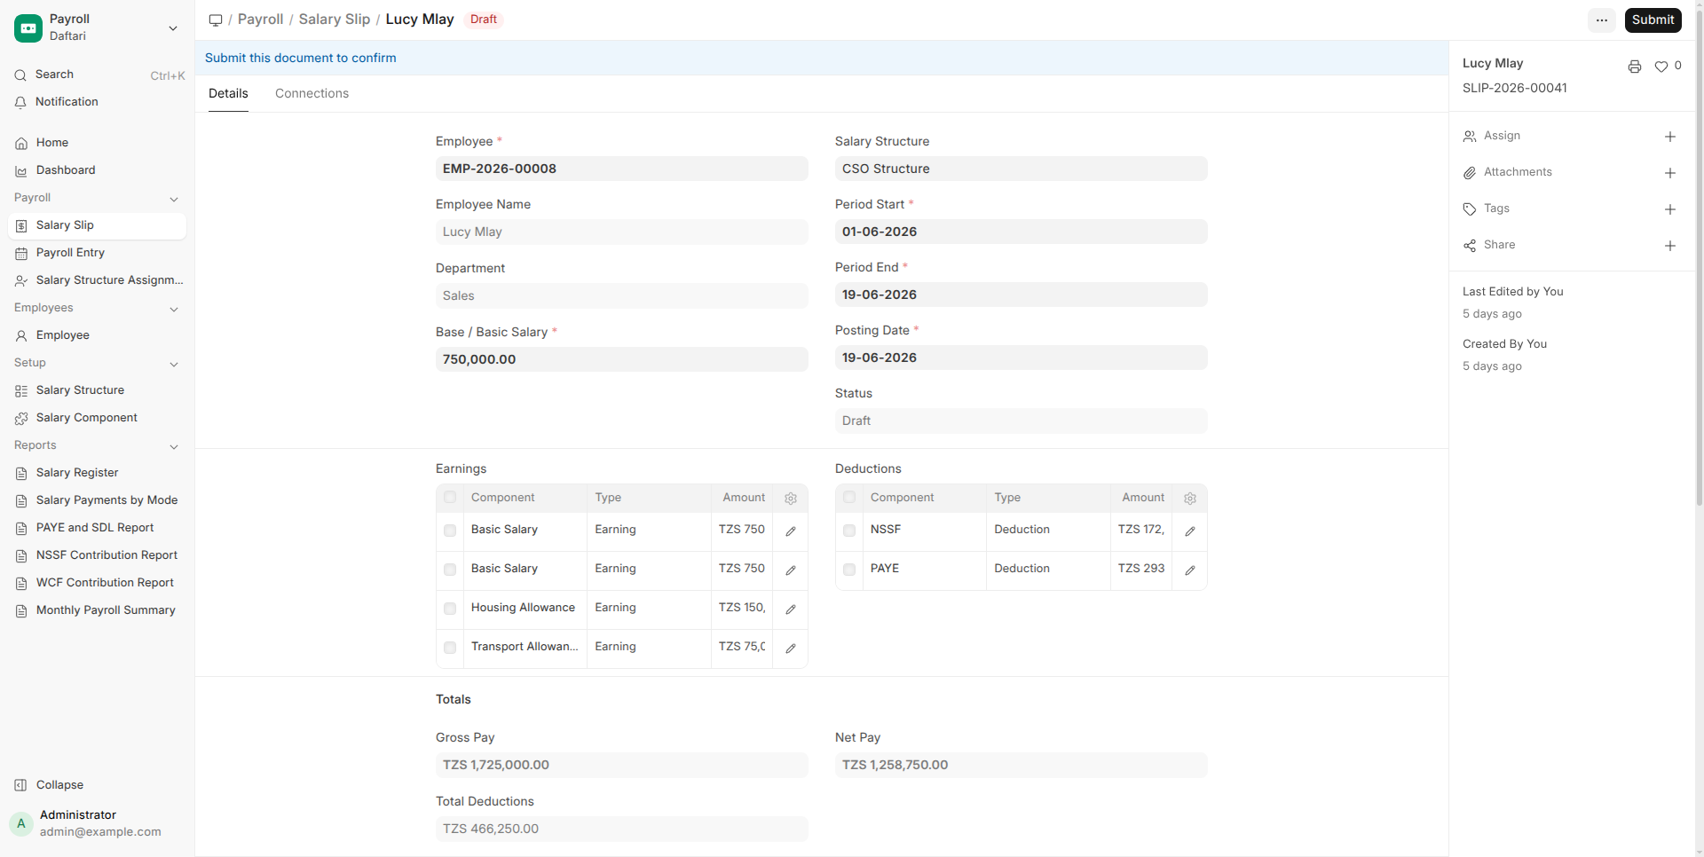
Task: Tick the Housing Allowance row checkbox
Action: point(450,609)
